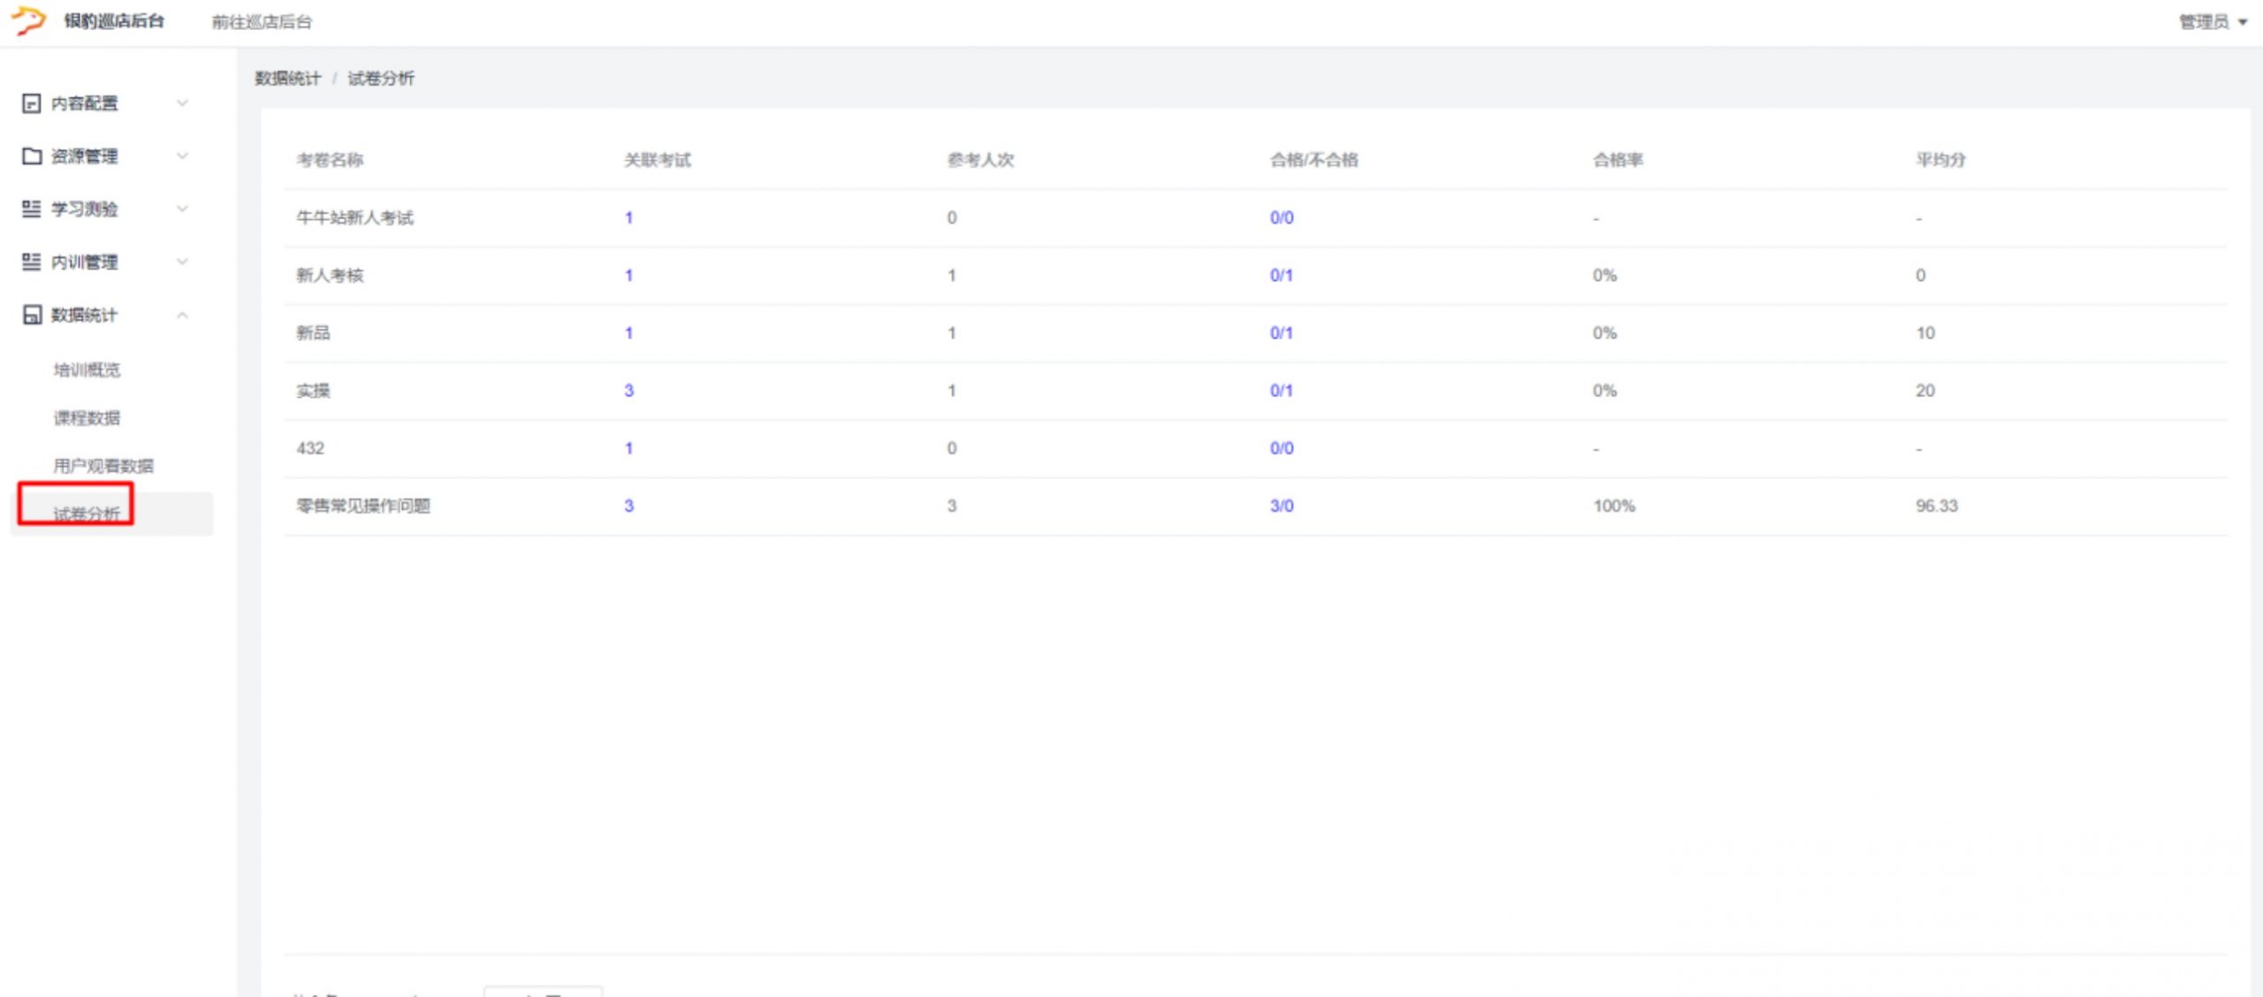This screenshot has width=2263, height=997.
Task: Click the 内容配置 sidebar icon
Action: (x=31, y=103)
